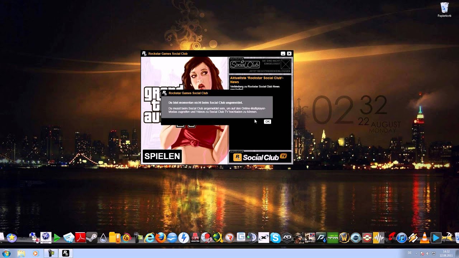This screenshot has width=459, height=258.
Task: Launch Internet Explorer from the dock
Action: pos(149,237)
